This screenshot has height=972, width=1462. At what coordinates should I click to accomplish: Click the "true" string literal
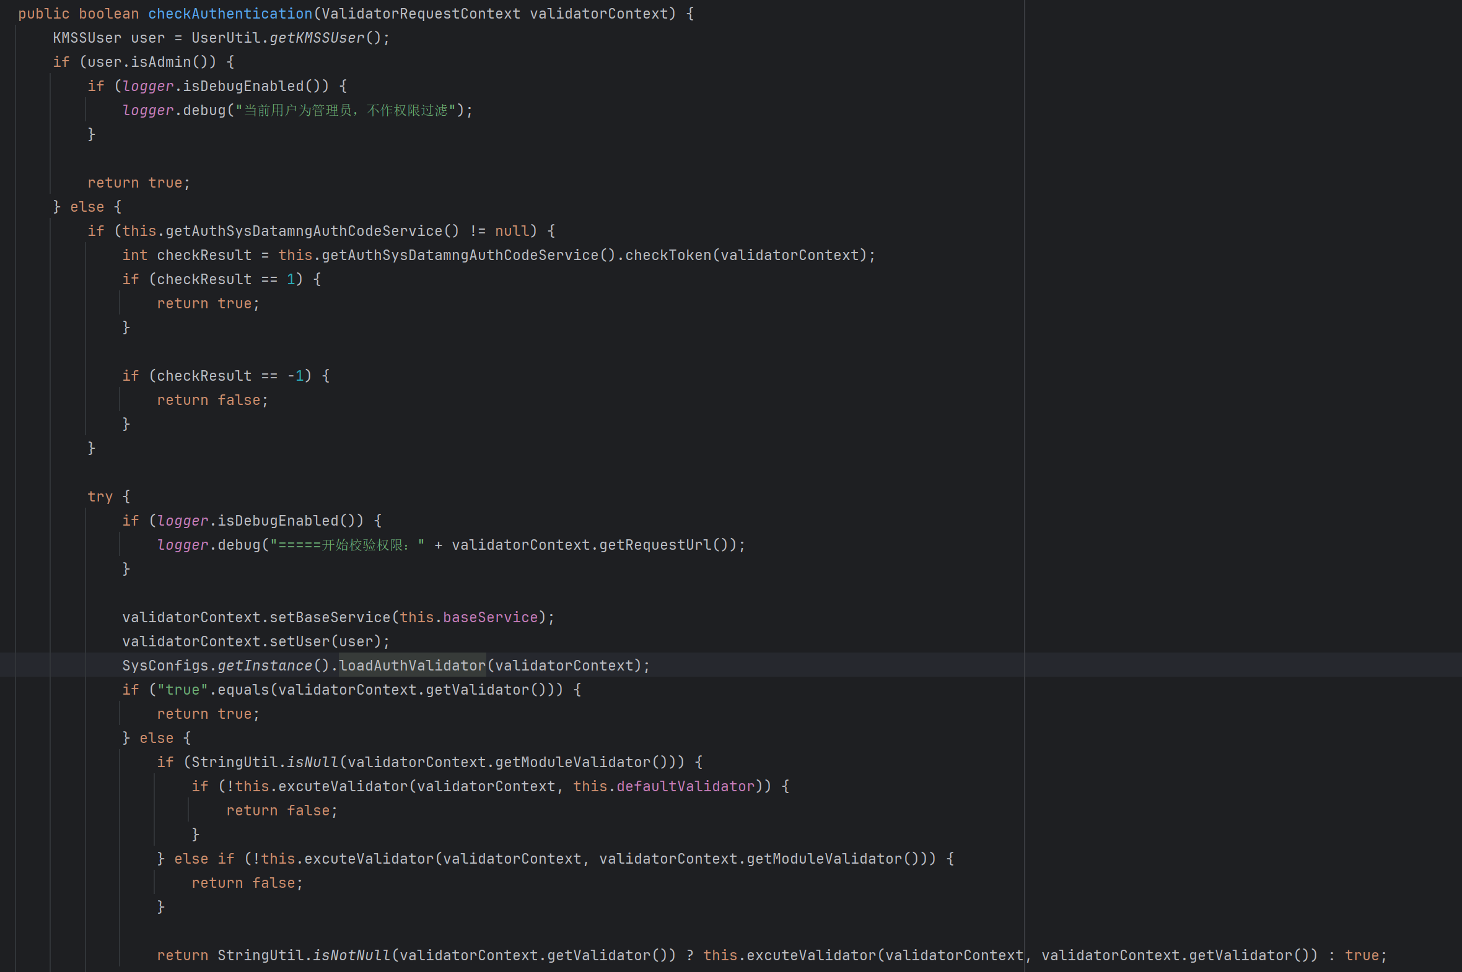(182, 690)
